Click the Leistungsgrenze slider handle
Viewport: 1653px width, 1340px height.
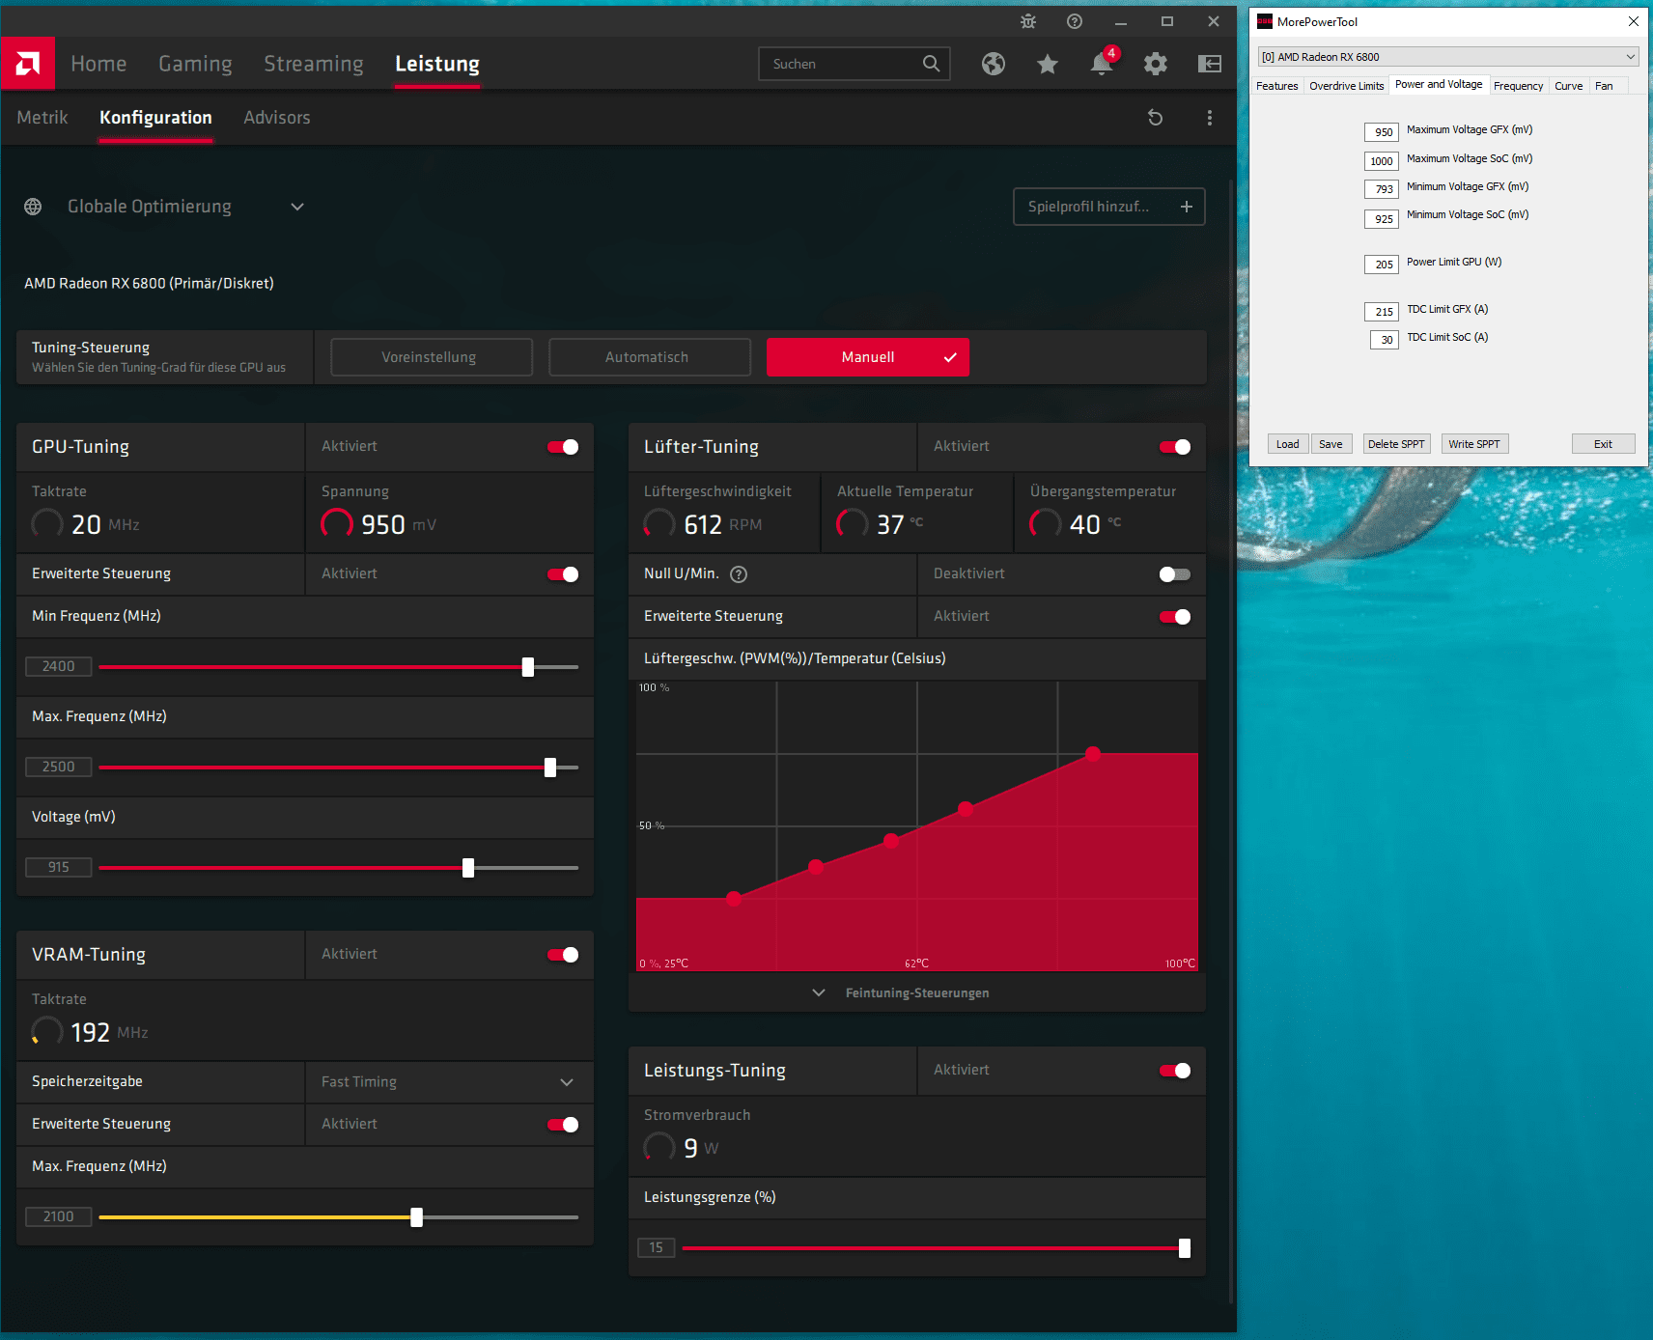pyautogui.click(x=1185, y=1248)
